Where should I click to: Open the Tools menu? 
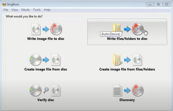pos(37,10)
